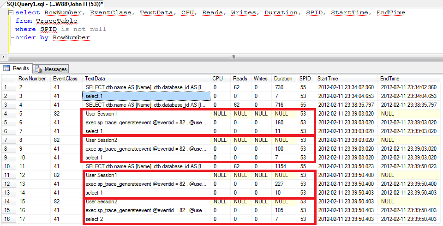Click the TextData column header
This screenshot has height=226, width=443.
pos(95,79)
